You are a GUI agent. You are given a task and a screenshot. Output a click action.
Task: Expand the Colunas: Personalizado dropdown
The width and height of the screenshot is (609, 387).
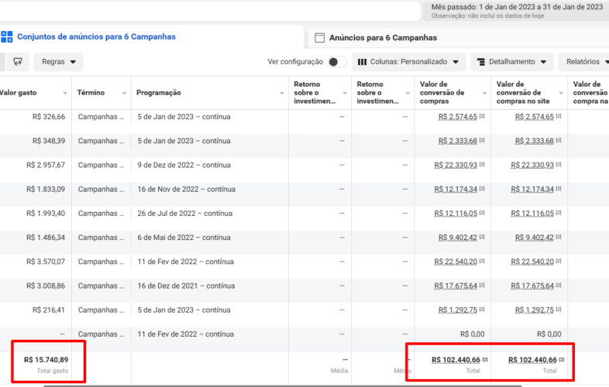pyautogui.click(x=408, y=62)
